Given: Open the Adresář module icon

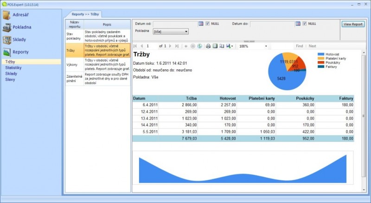Looking at the screenshot, I should click(x=6, y=15).
